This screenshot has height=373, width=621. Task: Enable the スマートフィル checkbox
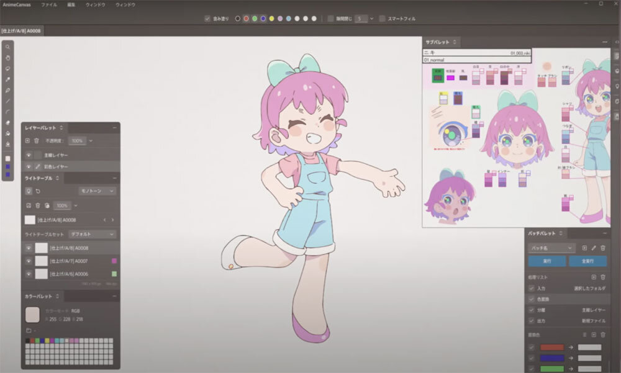(x=382, y=19)
